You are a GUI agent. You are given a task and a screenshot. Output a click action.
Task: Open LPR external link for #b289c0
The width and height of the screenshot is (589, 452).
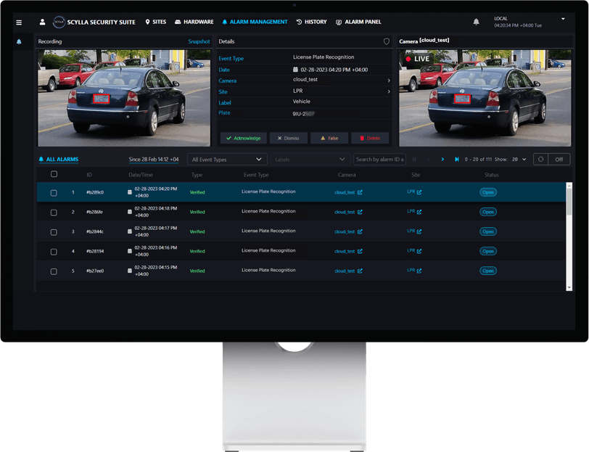point(419,192)
